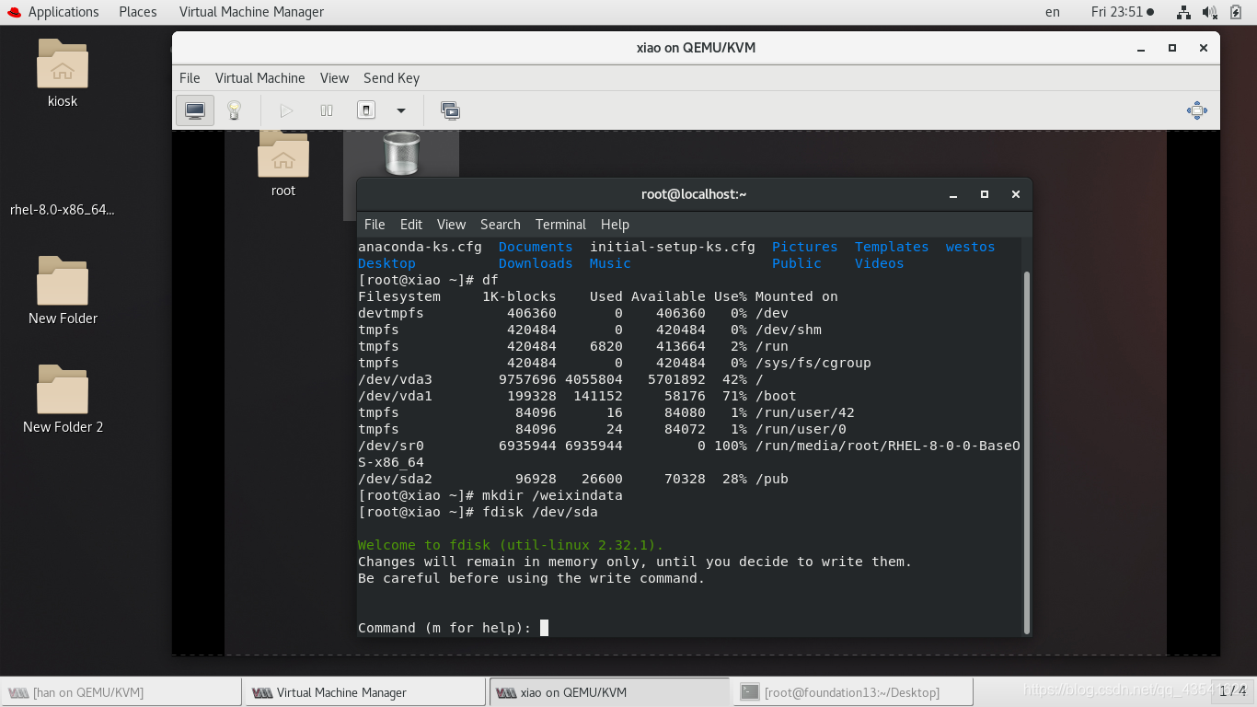This screenshot has width=1257, height=707.
Task: Click the Documents directory name in terminal
Action: click(x=536, y=247)
